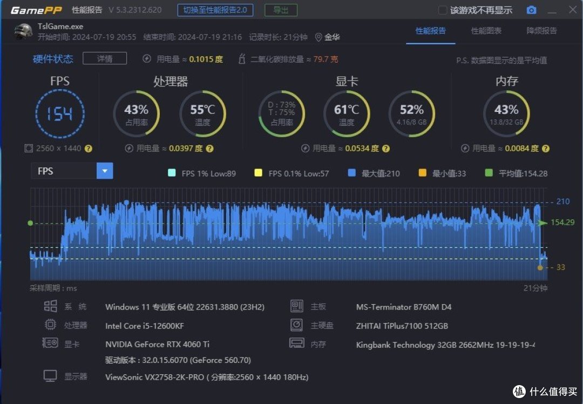Click the ViewSonic VX2758-2K-PRO monitor text
Screen dimensions: 583x404
click(x=207, y=377)
